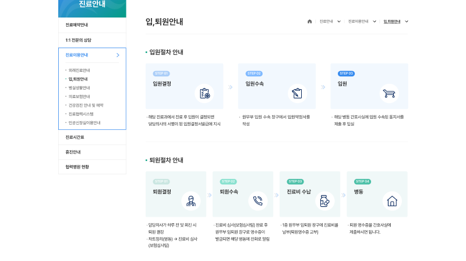The width and height of the screenshot is (466, 261).
Task: Click the 진료안내 sidebar header banner
Action: pos(92,8)
